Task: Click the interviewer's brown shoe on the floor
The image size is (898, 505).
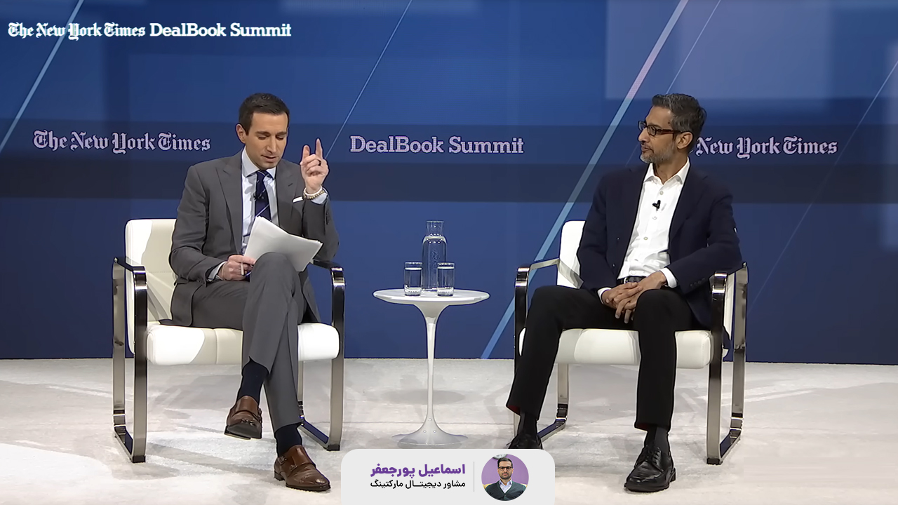Action: point(301,471)
